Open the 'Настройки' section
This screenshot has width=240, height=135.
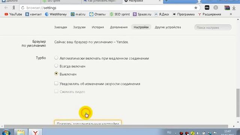tap(141, 27)
